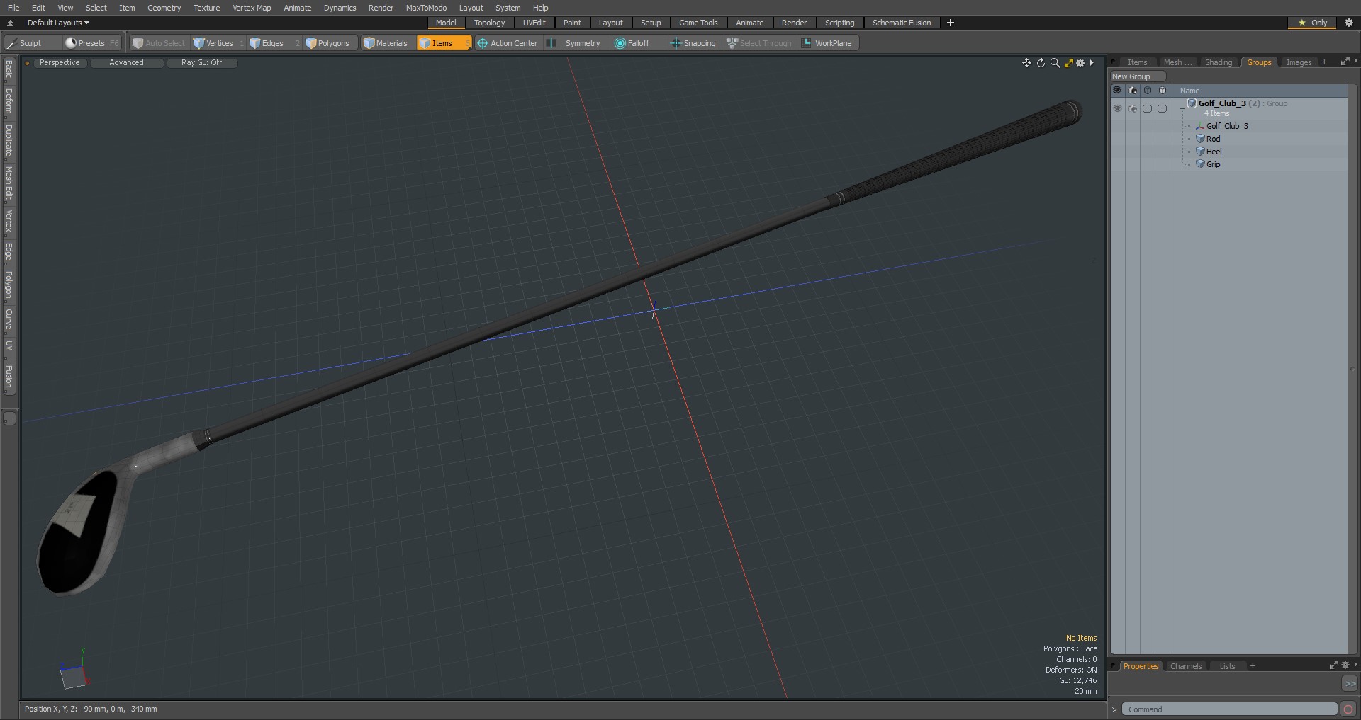This screenshot has height=720, width=1361.
Task: Open the Ray GL: Off dropdown
Action: 201,63
